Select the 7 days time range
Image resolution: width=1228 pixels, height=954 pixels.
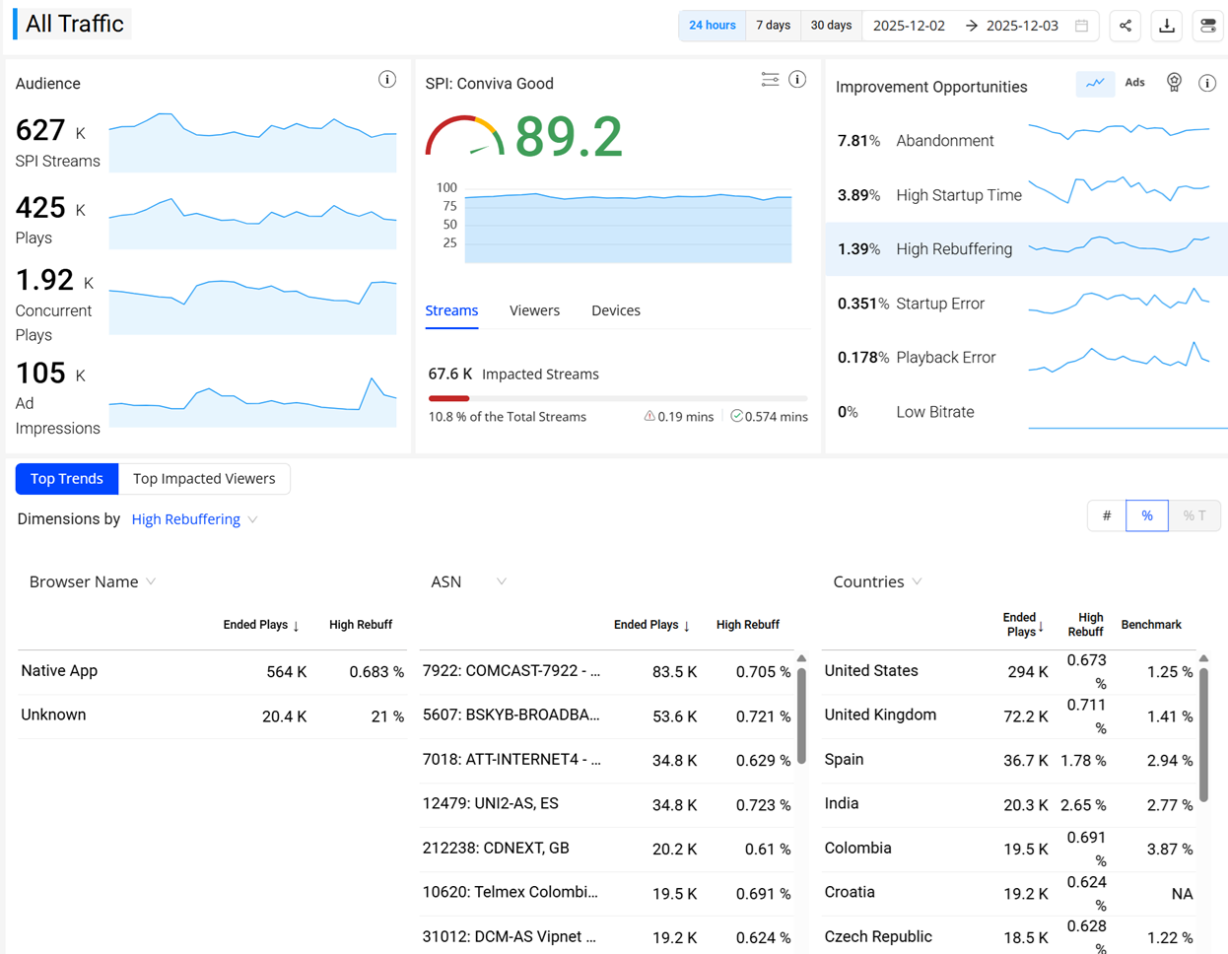pyautogui.click(x=773, y=26)
